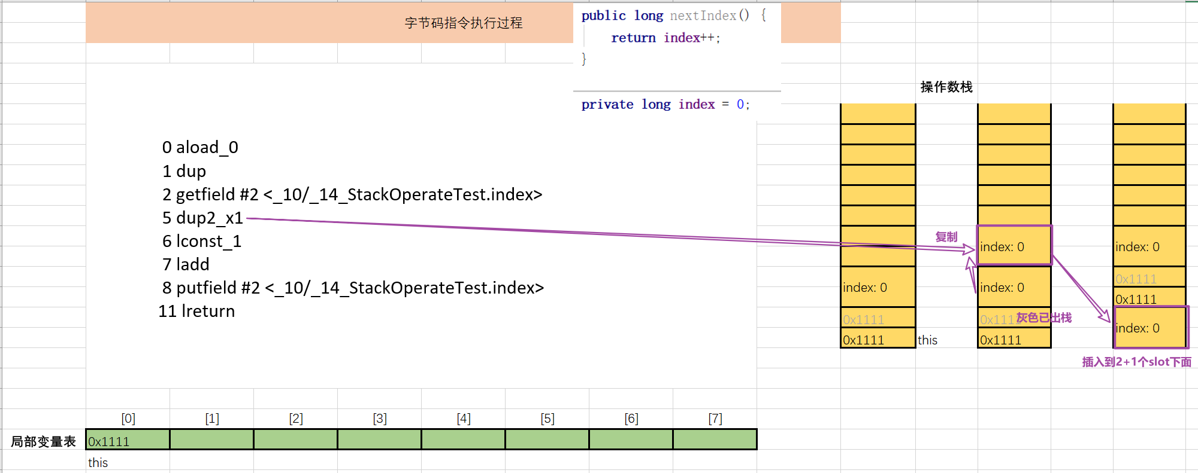The image size is (1198, 473).
Task: Click the 插入到2+1个slot下面 annotation
Action: point(1137,362)
